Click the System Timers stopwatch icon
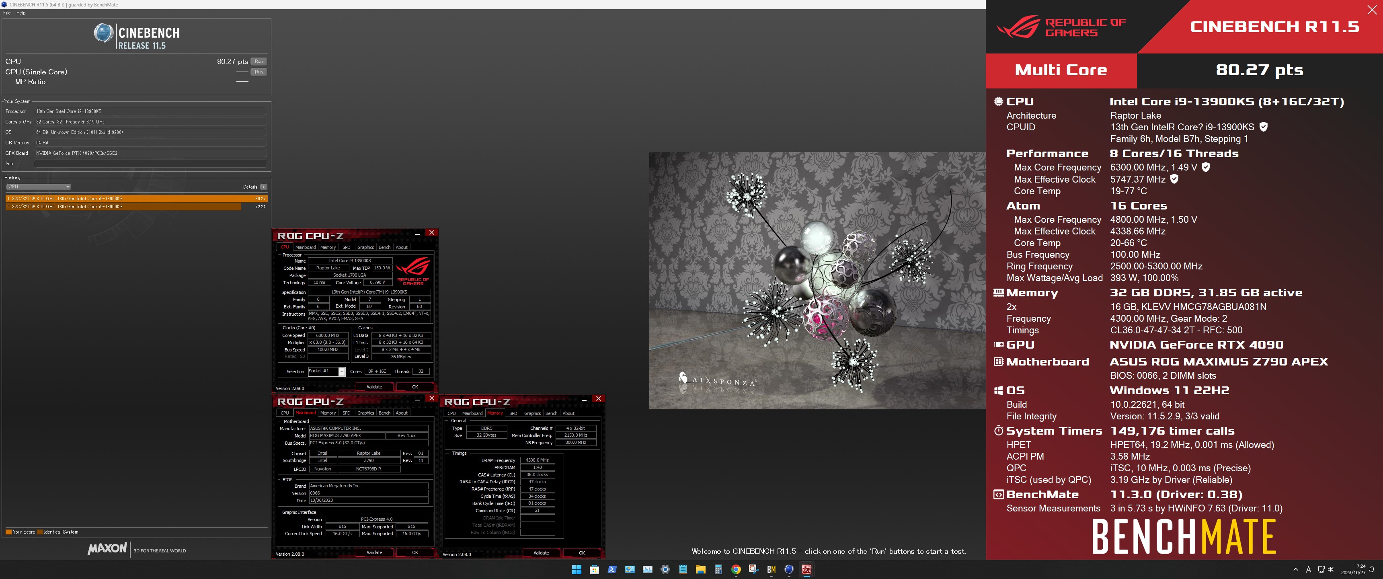The image size is (1383, 579). (999, 430)
